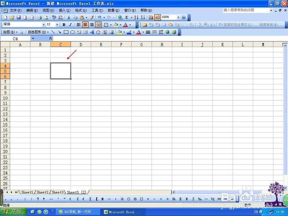Image resolution: width=288 pixels, height=216 pixels.
Task: Set cell fill color yellow swatch
Action: click(116, 24)
